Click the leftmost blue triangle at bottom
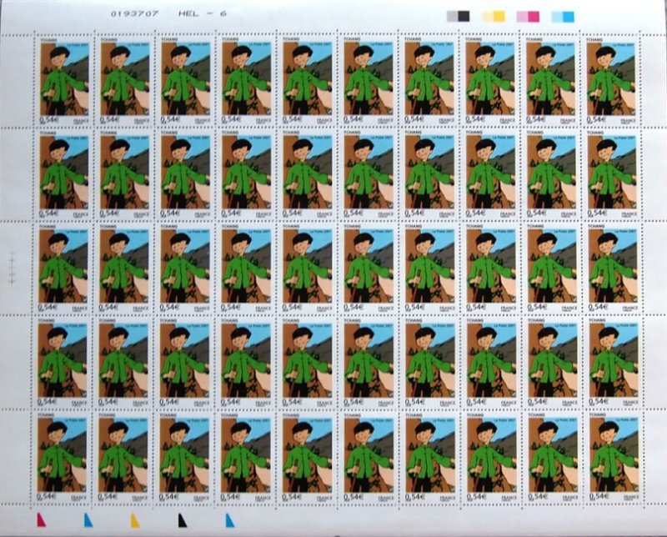This screenshot has height=537, width=667. [87, 520]
